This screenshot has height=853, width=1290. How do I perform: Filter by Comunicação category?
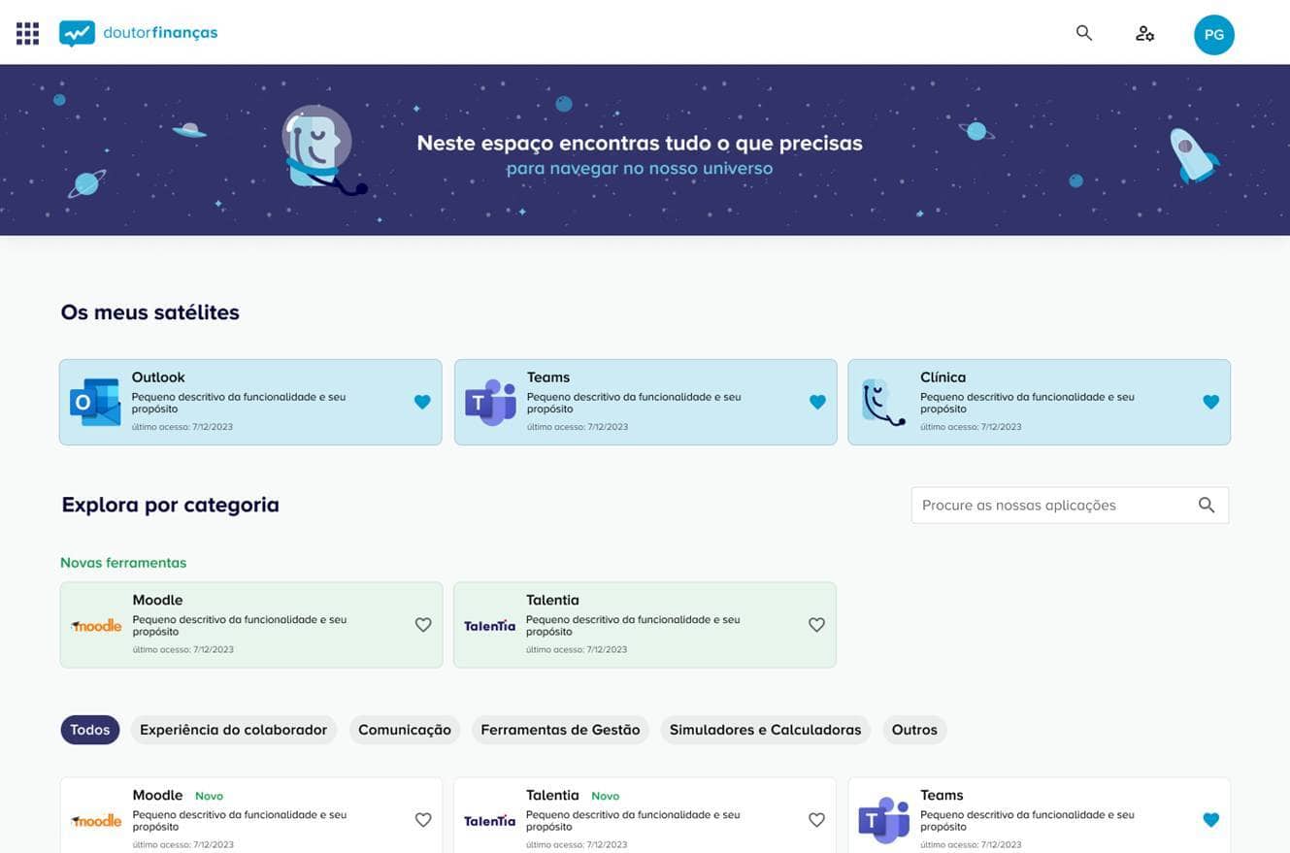pyautogui.click(x=404, y=730)
